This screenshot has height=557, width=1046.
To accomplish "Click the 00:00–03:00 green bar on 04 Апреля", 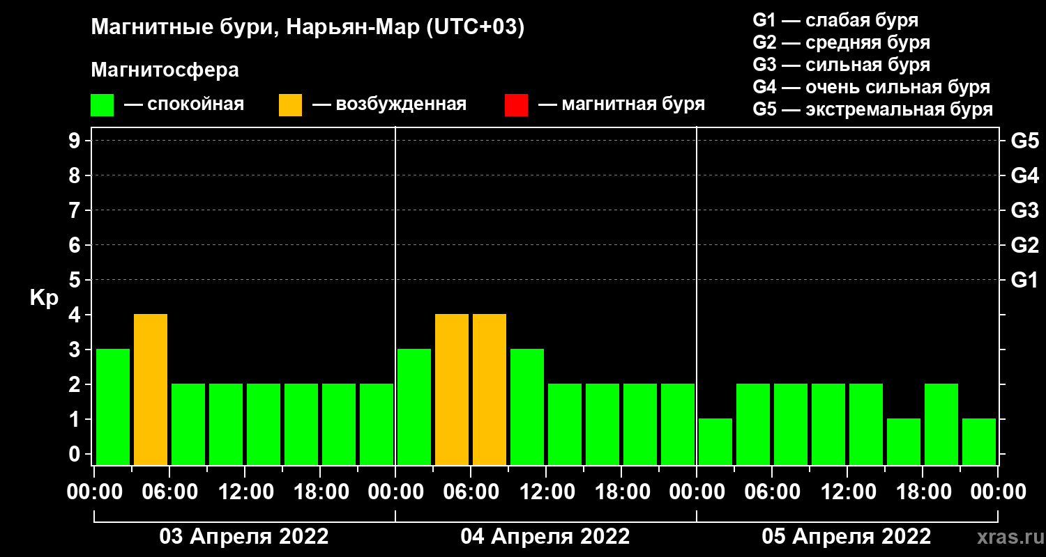I will [x=414, y=407].
